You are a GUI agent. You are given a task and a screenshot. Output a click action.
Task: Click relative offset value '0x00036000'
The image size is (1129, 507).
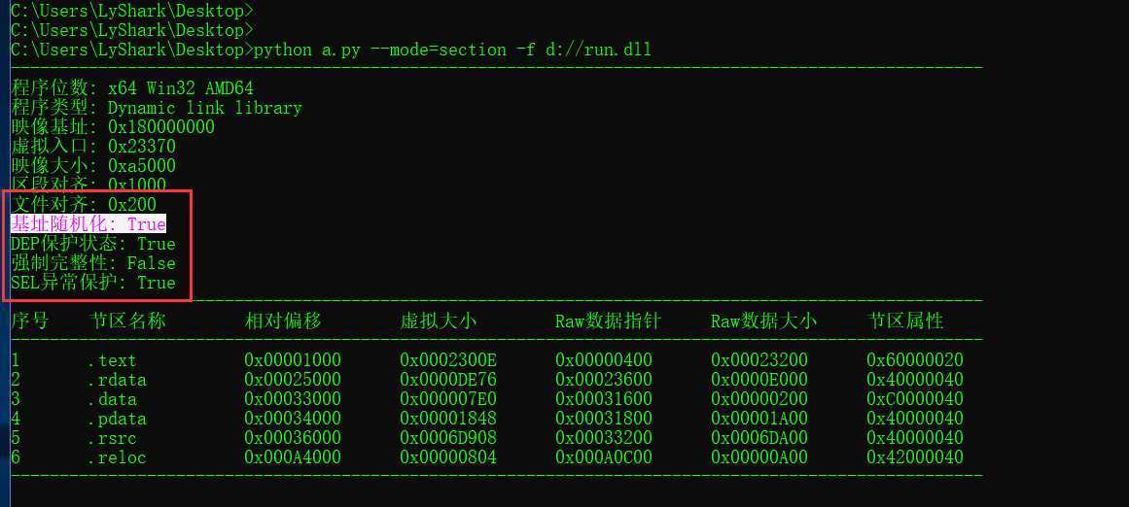pos(293,438)
